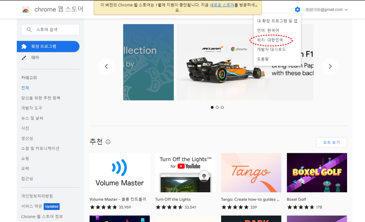Click the paintbrush themes icon
Image resolution: width=365 pixels, height=222 pixels.
tap(24, 57)
